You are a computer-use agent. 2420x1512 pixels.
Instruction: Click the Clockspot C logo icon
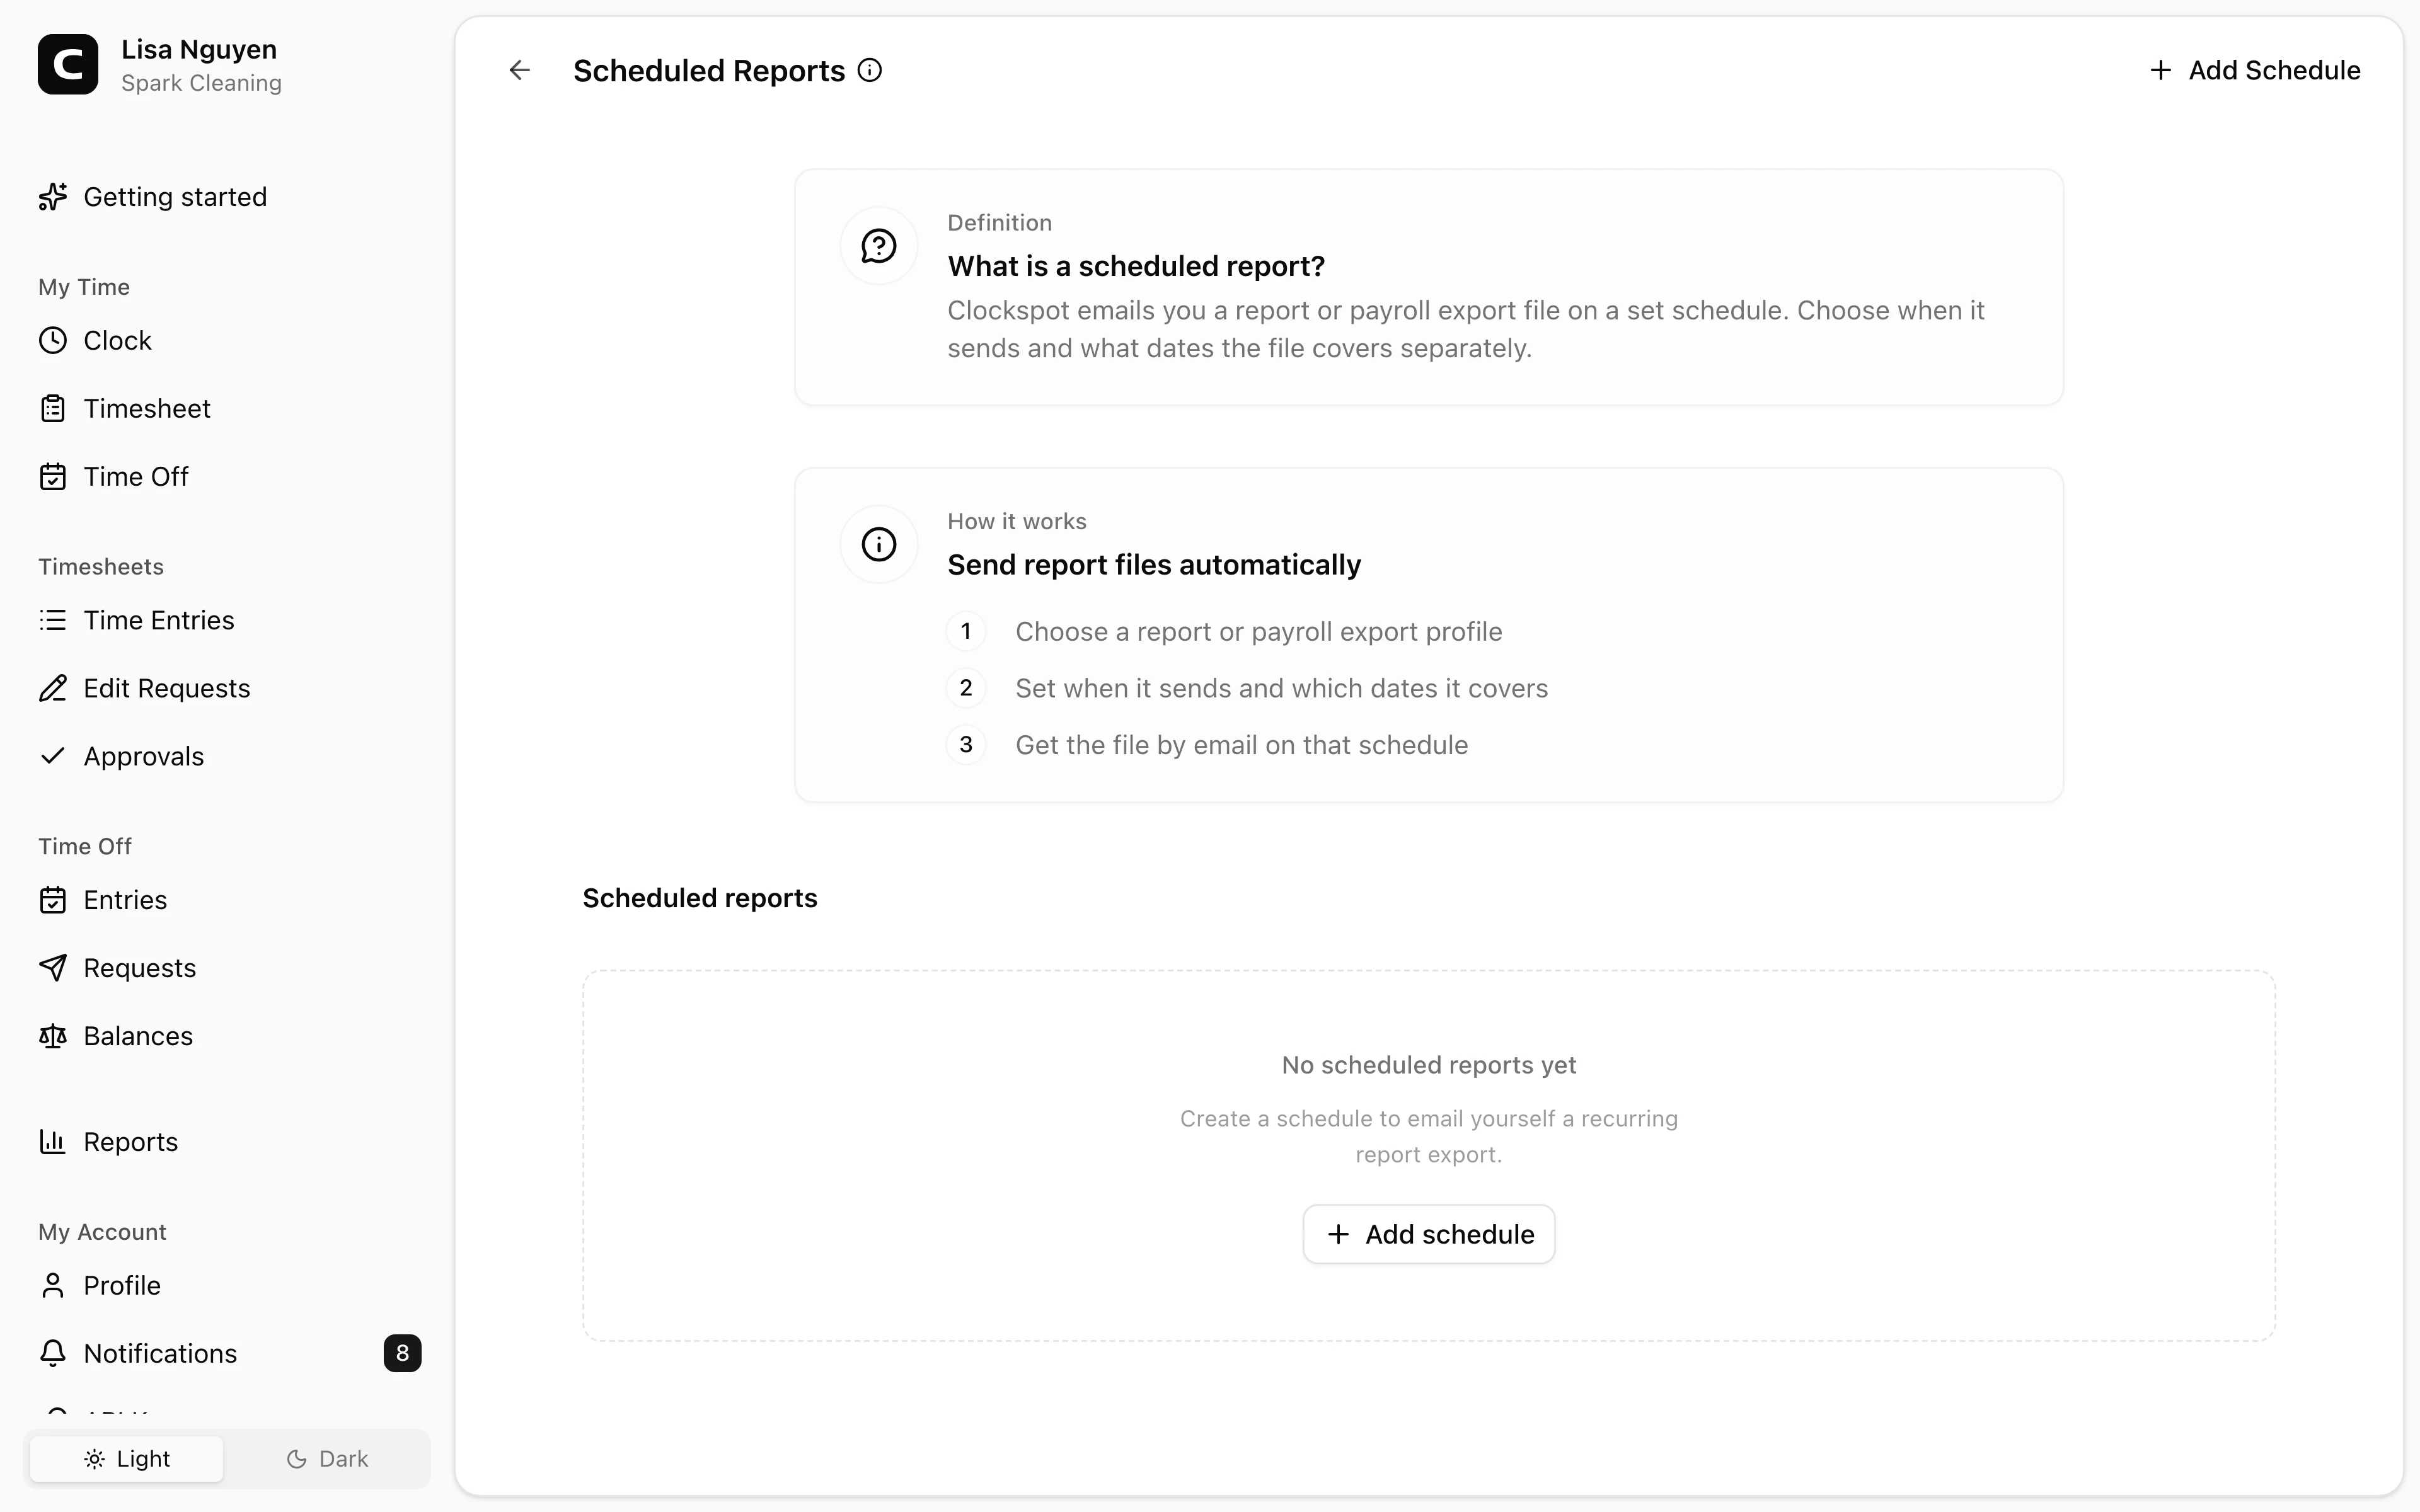coord(68,65)
